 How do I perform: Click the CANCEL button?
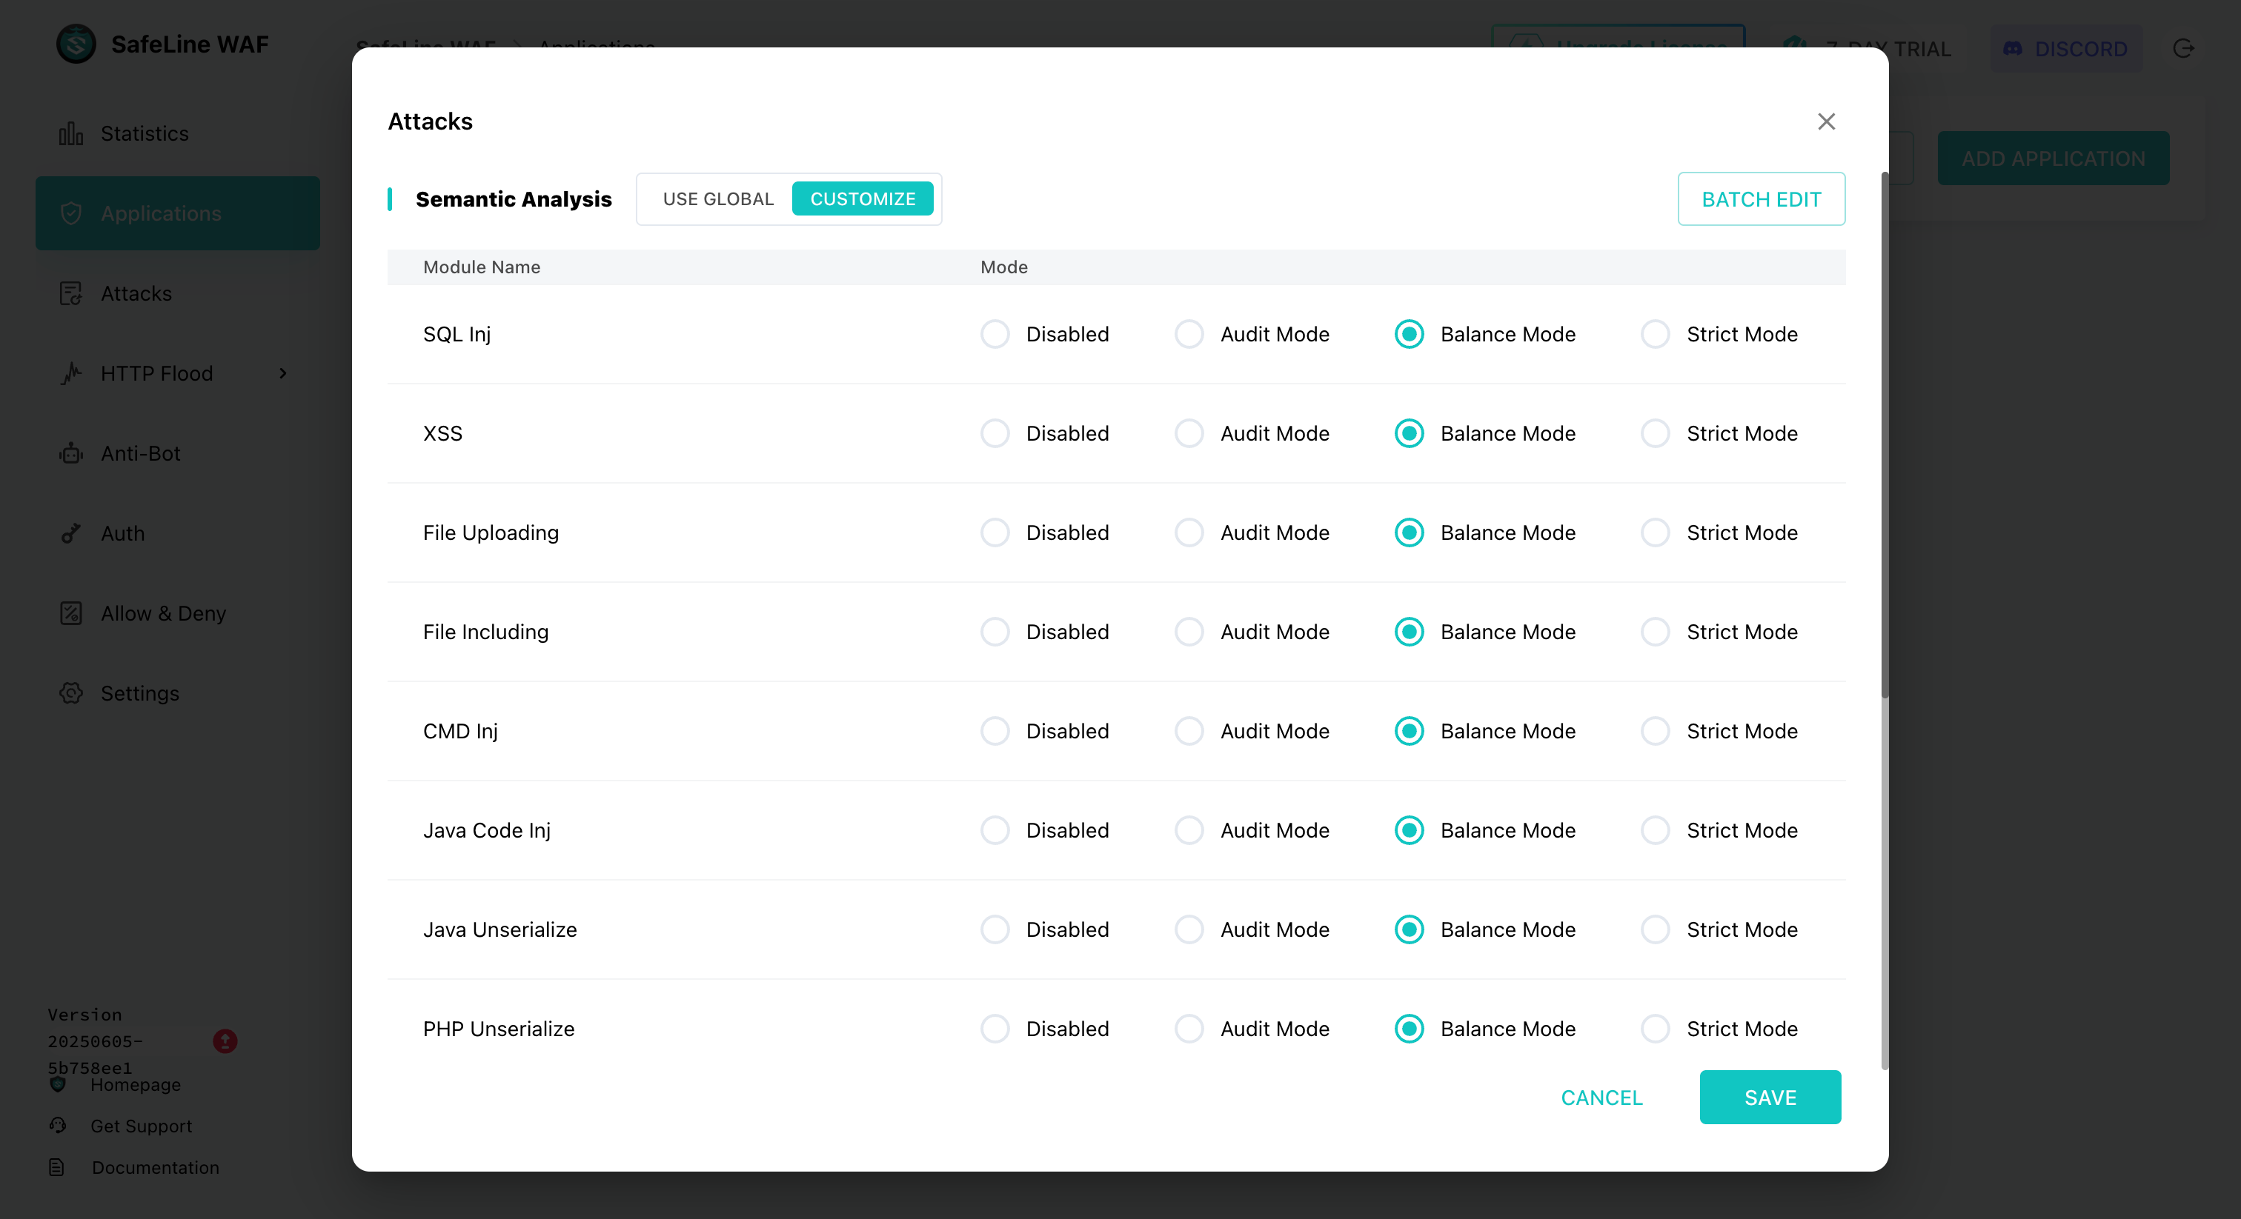coord(1601,1098)
